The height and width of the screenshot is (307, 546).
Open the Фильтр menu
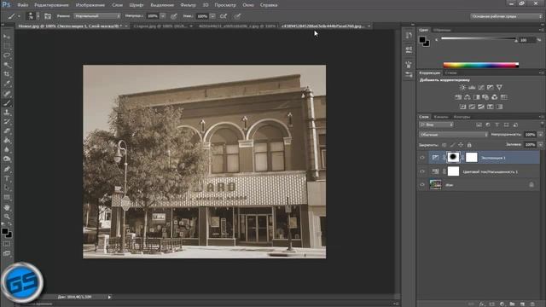point(188,5)
